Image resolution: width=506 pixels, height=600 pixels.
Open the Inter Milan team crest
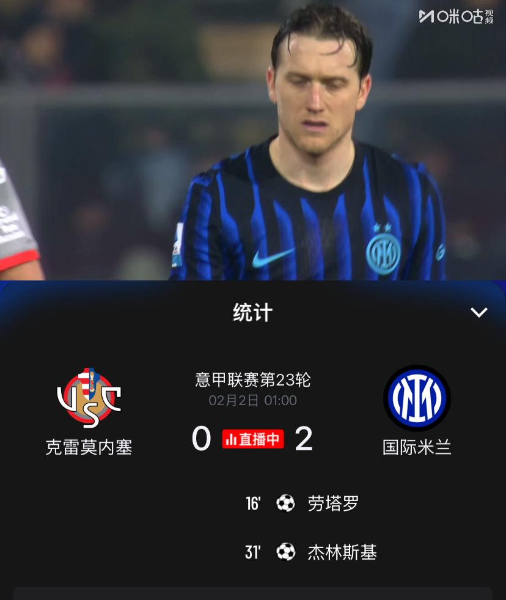417,398
